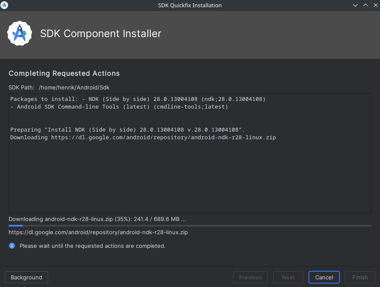This screenshot has width=380, height=287.
Task: Click the large Android Studio logo in the header
Action: point(20,33)
